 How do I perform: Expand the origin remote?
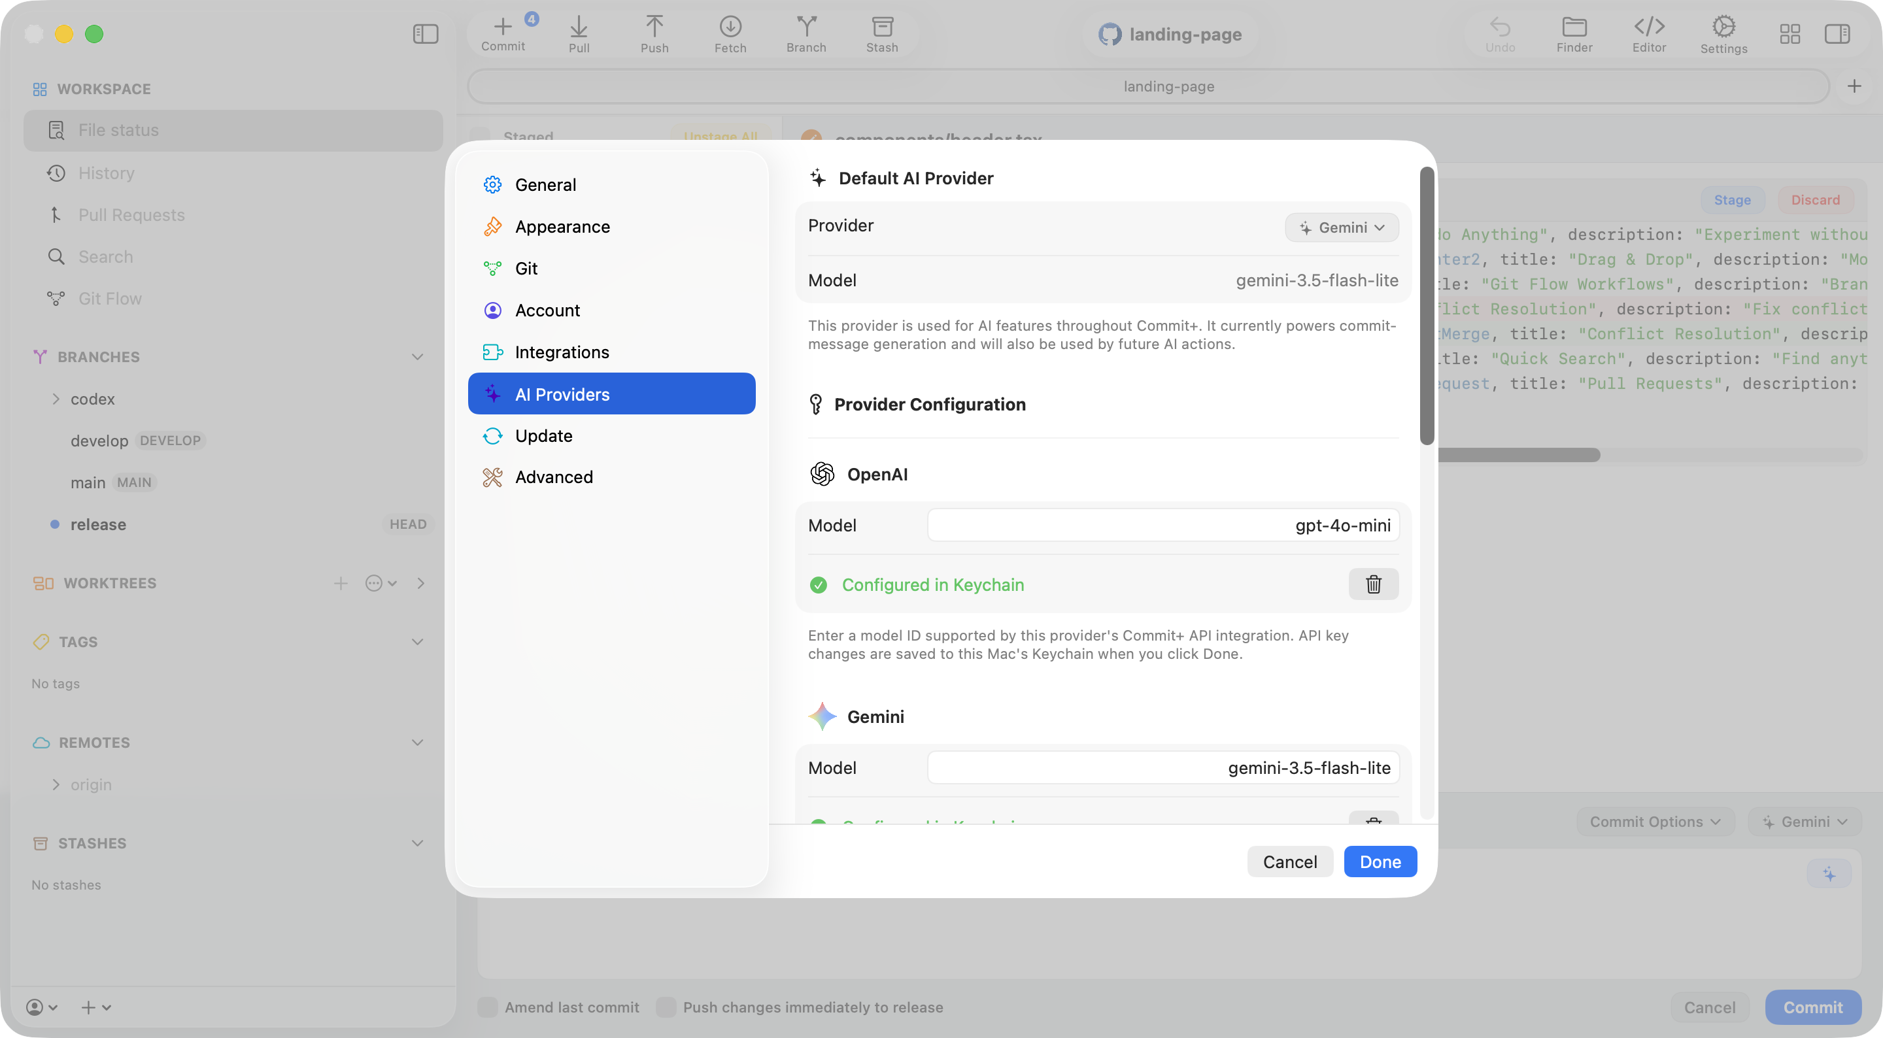click(56, 784)
